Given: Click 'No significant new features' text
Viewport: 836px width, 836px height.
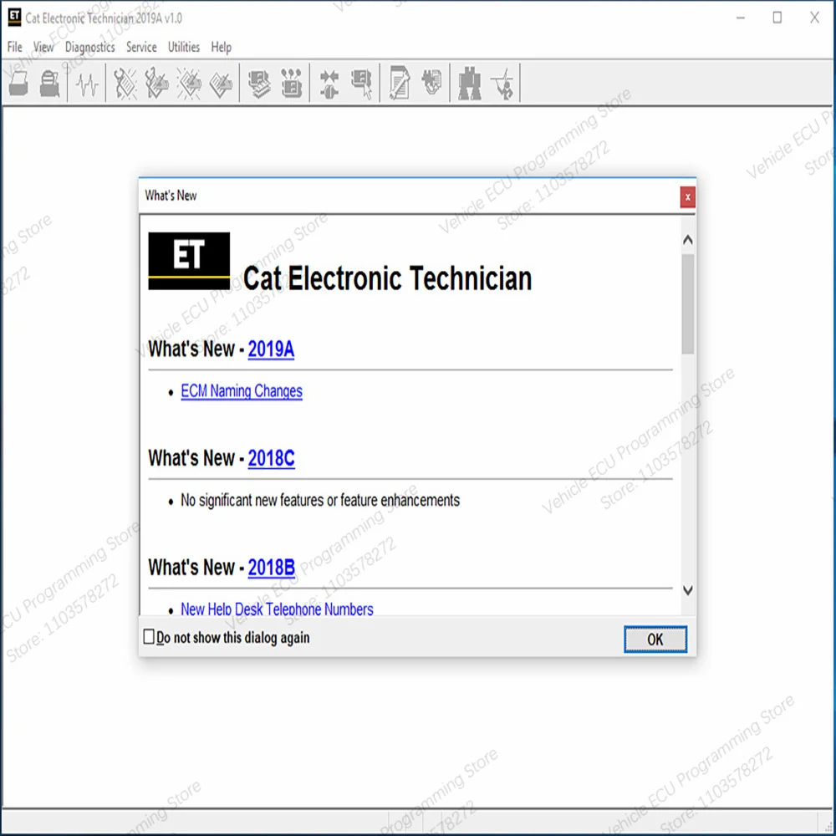Looking at the screenshot, I should (320, 500).
